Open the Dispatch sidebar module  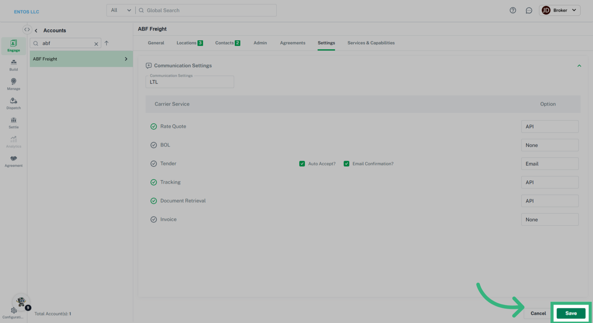[x=14, y=104]
